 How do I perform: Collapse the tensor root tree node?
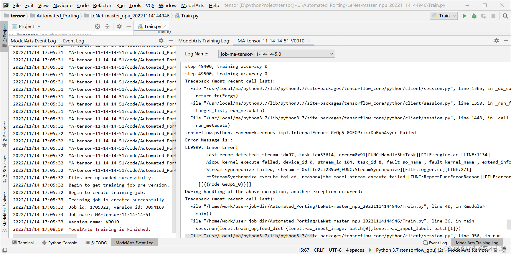11,35
